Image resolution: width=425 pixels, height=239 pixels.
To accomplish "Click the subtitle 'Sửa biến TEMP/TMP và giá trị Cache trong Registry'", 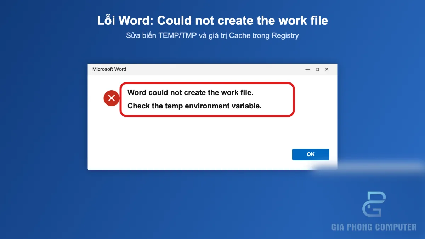I will 212,35.
